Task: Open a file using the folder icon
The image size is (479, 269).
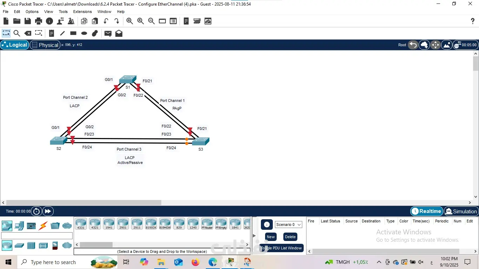Action: (16, 21)
